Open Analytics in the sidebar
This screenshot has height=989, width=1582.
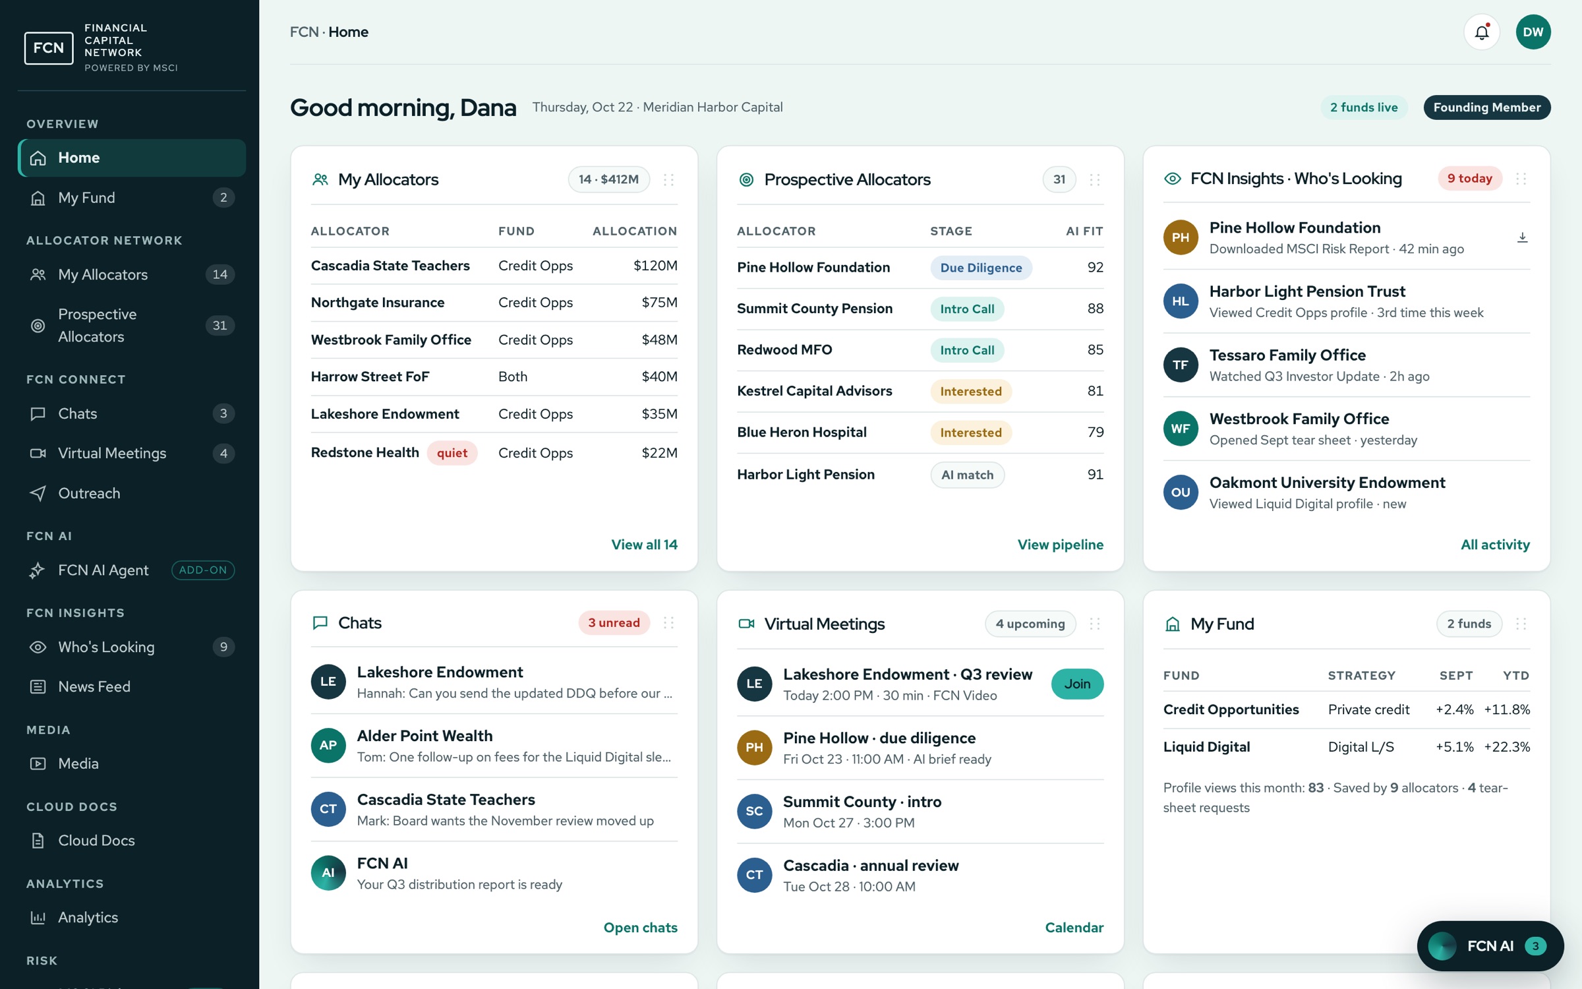[132, 918]
